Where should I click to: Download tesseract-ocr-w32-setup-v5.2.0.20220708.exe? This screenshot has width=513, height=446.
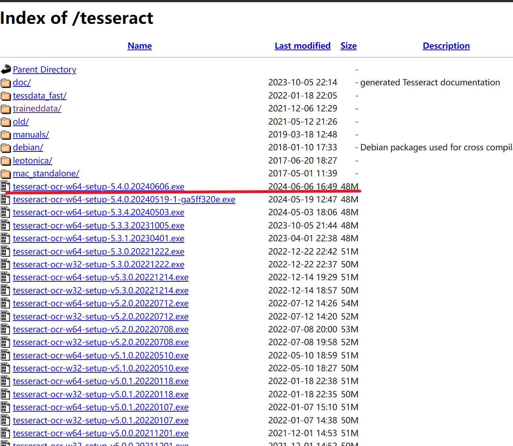100,342
